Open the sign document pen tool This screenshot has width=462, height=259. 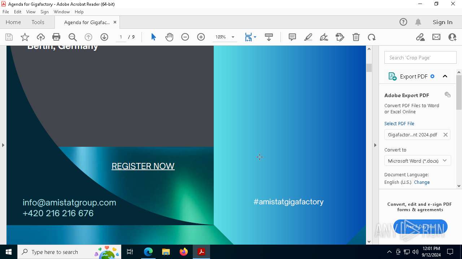tap(324, 37)
